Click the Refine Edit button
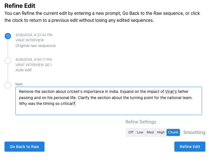The width and height of the screenshot is (209, 162). [x=190, y=147]
